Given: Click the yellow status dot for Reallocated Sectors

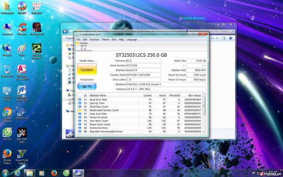Looking at the screenshot, I should (80, 110).
